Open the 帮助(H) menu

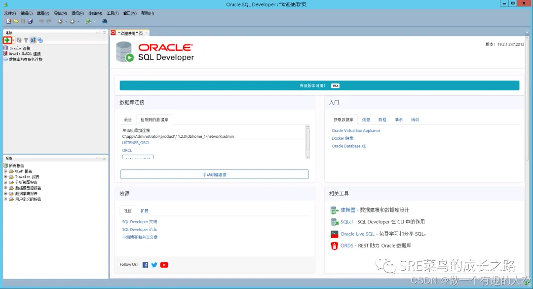[147, 13]
